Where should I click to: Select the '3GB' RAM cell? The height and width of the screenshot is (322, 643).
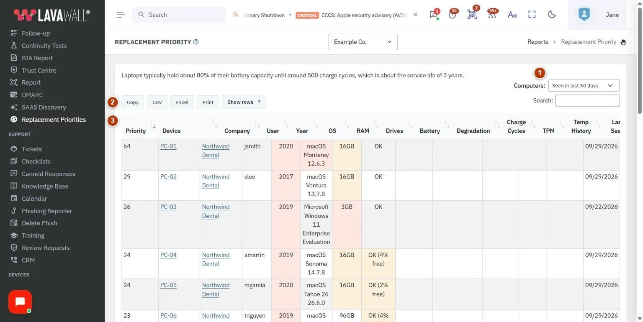pos(347,225)
